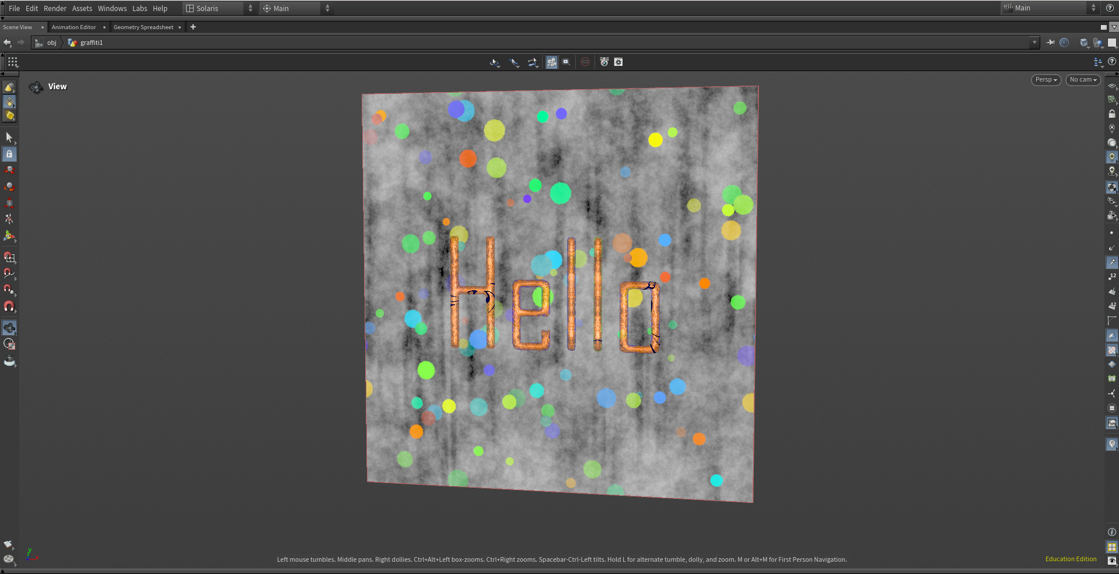Viewport: 1119px width, 574px height.
Task: Open viewport help question mark icon
Action: (1111, 62)
